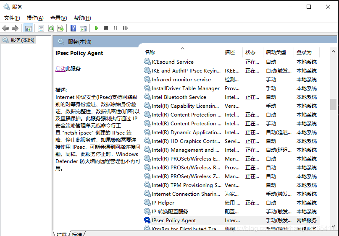Click the Restart service button
The height and width of the screenshot is (236, 339).
(x=125, y=28)
